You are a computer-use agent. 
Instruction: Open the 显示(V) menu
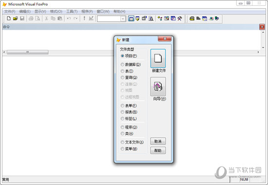(x=40, y=12)
